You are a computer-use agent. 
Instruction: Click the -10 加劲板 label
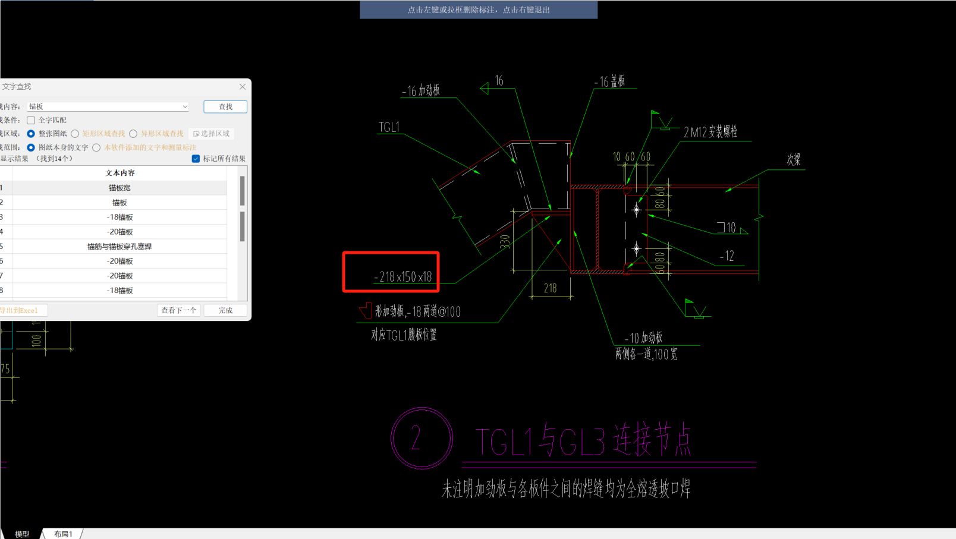tap(643, 338)
